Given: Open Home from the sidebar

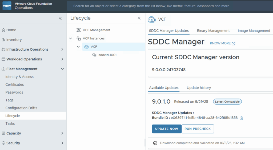Looking at the screenshot, I should pyautogui.click(x=11, y=30).
